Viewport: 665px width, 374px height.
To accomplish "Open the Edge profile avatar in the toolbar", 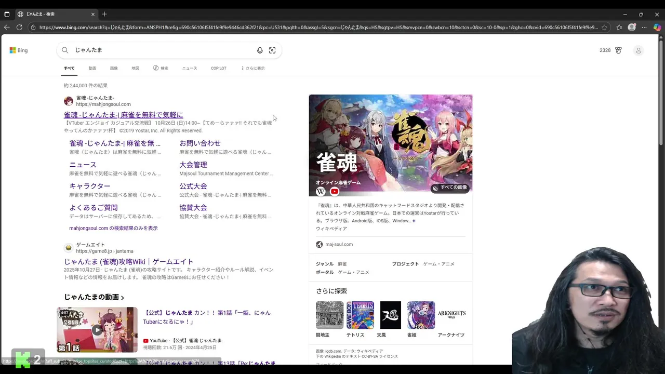I will 632,28.
